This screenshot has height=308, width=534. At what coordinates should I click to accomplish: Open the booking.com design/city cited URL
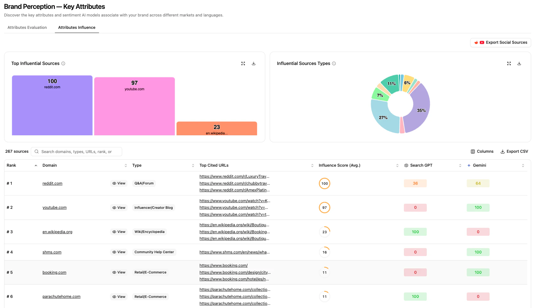click(x=235, y=273)
